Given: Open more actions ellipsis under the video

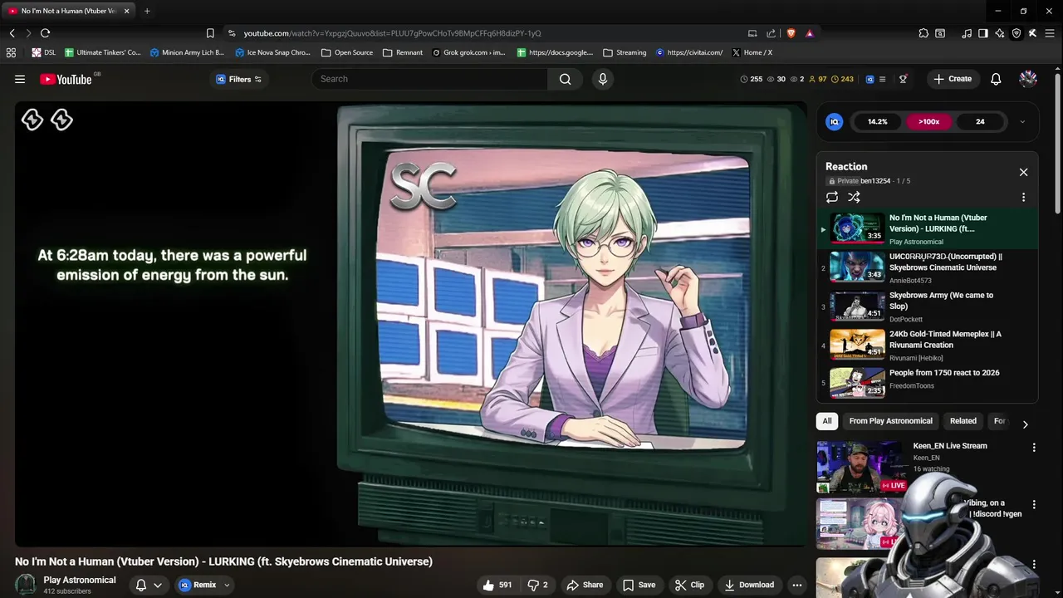Looking at the screenshot, I should 797,585.
